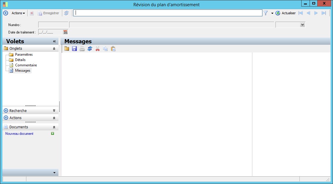Click the Onglets section folder icon
This screenshot has width=333, height=184.
[x=6, y=48]
